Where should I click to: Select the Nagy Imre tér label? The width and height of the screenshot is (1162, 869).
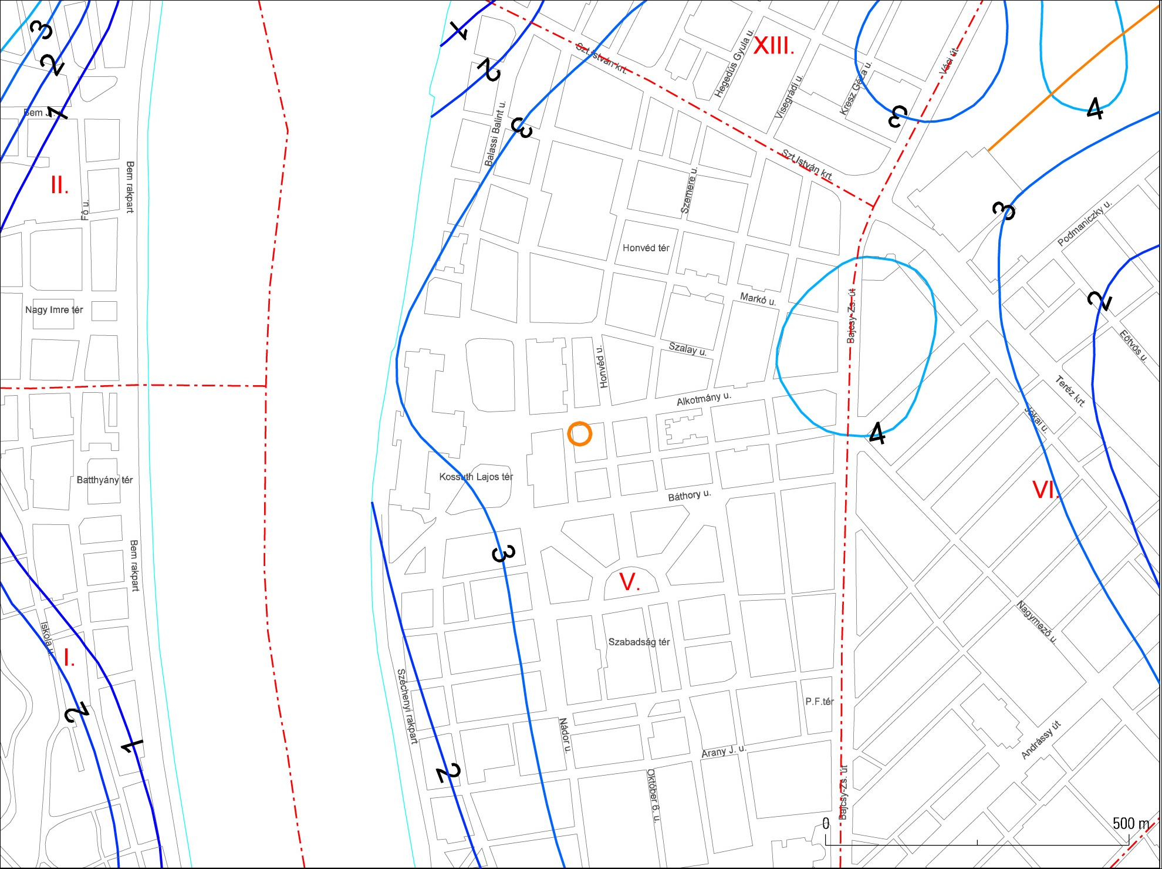54,309
